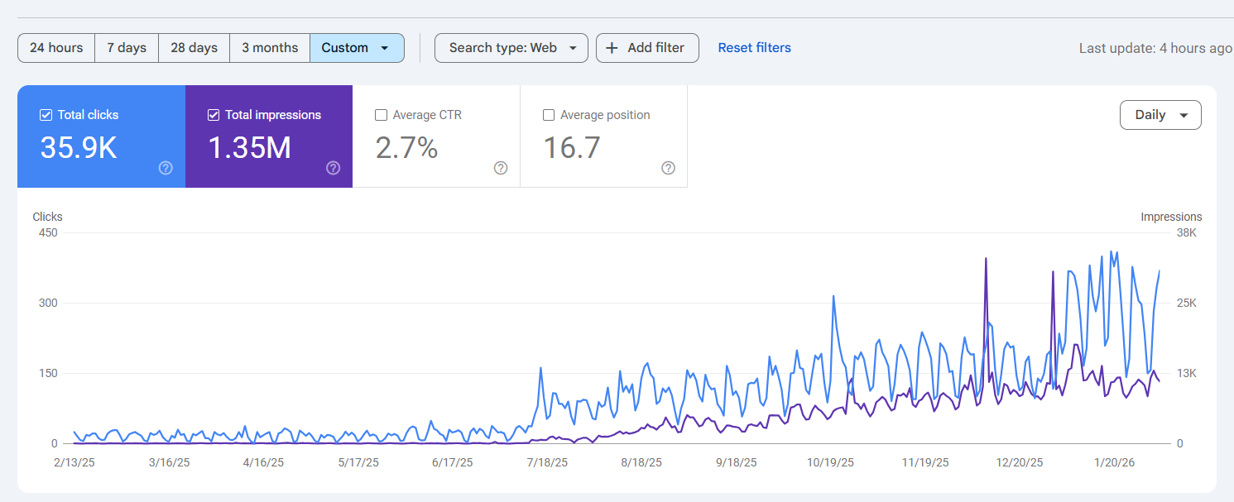
Task: Click help icon on Total clicks card
Action: pos(166,168)
